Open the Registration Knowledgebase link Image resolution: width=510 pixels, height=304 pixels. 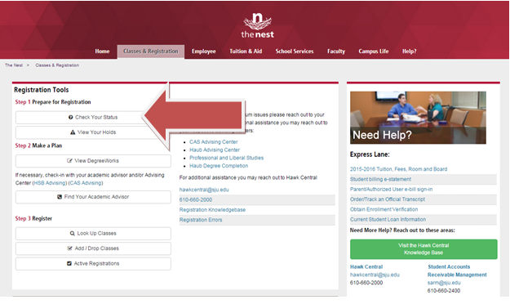(x=212, y=210)
